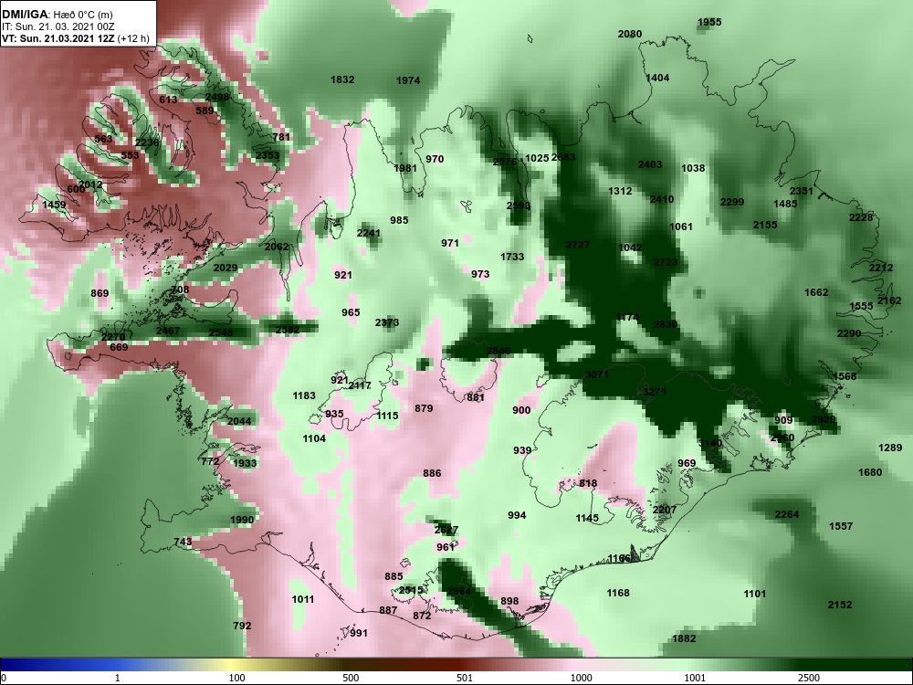Viewport: 913px width, 685px height.
Task: Select the value 2299
Action: tap(732, 202)
